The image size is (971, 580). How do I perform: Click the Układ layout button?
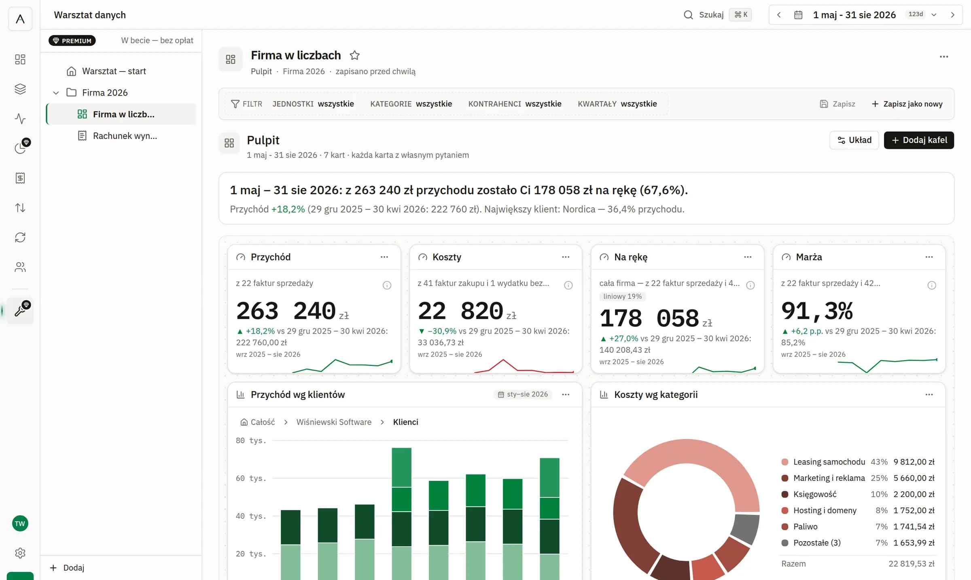coord(854,140)
